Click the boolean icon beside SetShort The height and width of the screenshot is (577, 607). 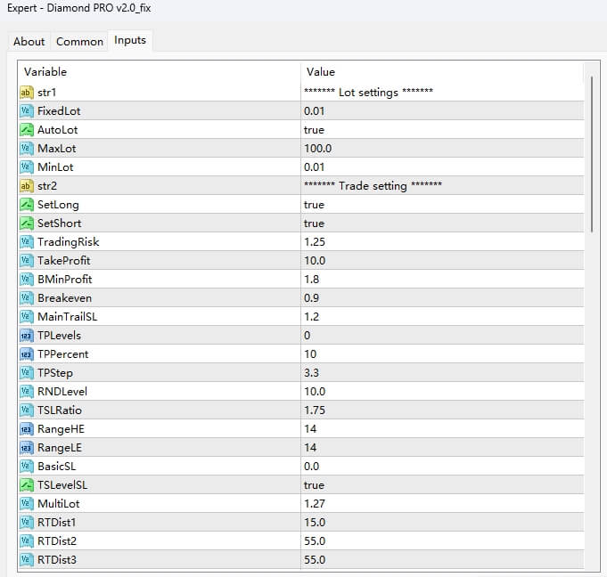[x=27, y=223]
